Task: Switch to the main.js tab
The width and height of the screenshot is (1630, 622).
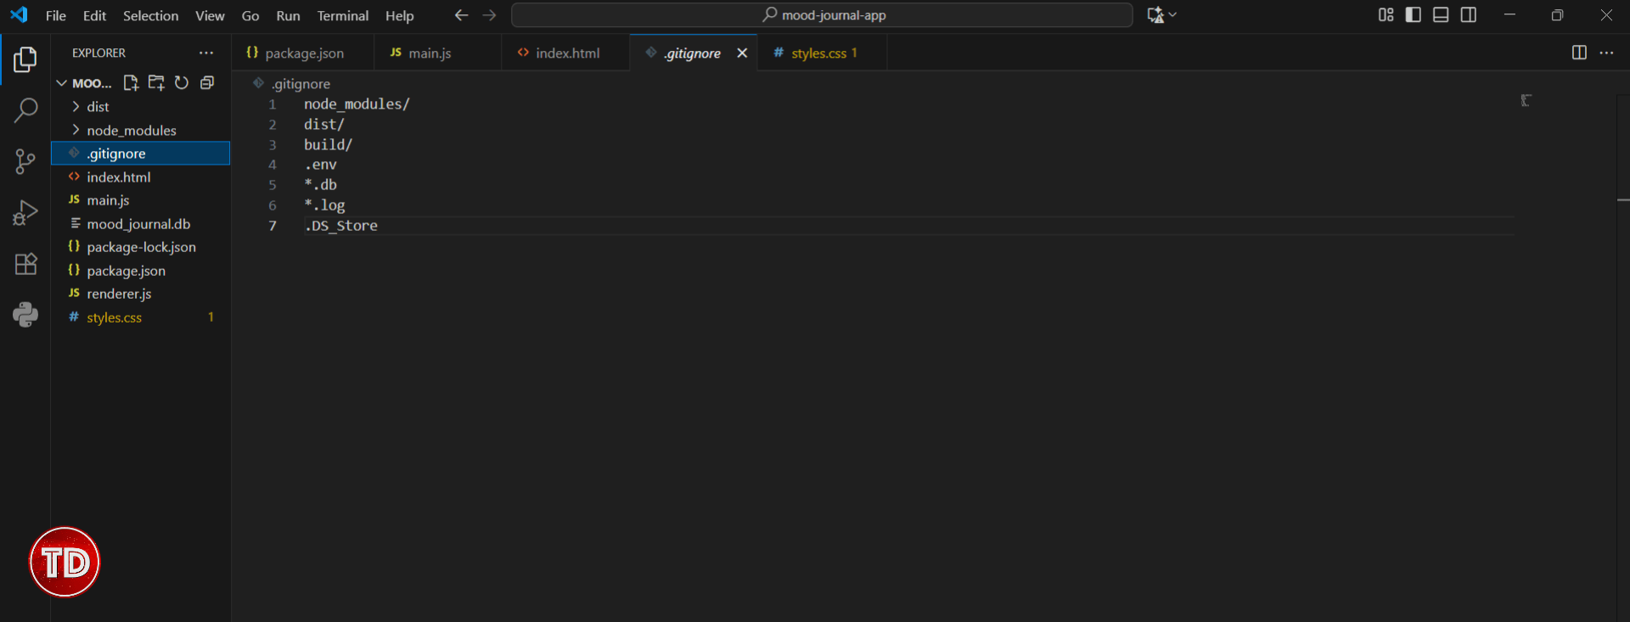Action: [x=430, y=53]
